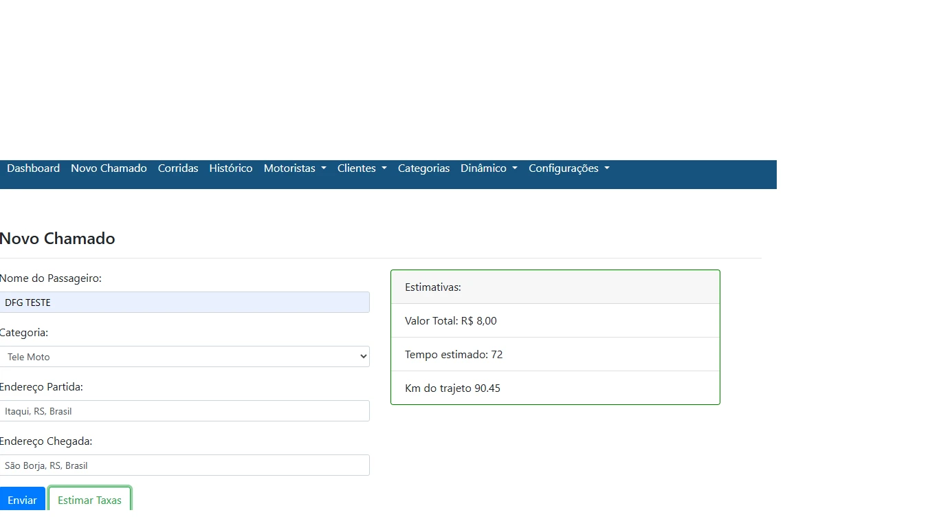Click the Estimar Taxas button

(89, 500)
